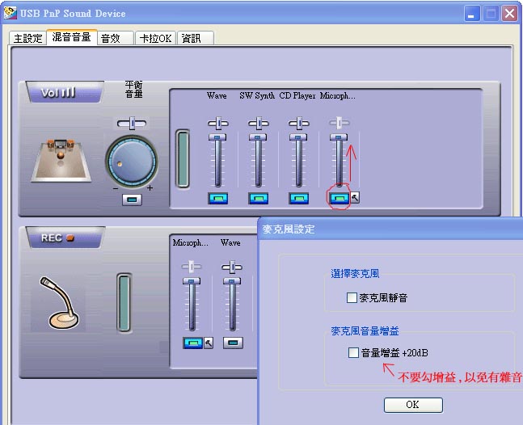Screen dimensions: 523x425
Task: Select the 主設定 tab
Action: [27, 38]
